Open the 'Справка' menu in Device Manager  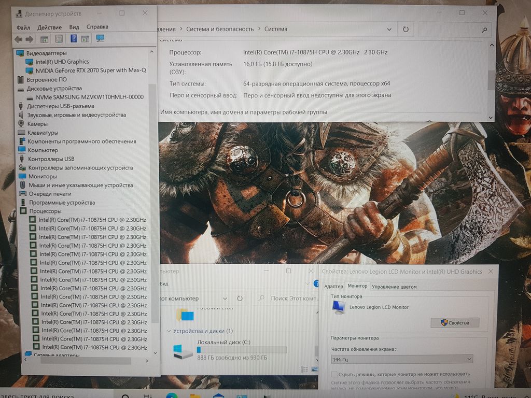pos(97,27)
